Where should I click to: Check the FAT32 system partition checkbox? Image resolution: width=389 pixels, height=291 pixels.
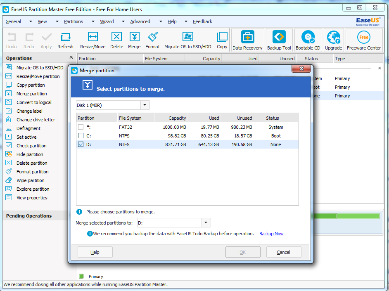81,127
